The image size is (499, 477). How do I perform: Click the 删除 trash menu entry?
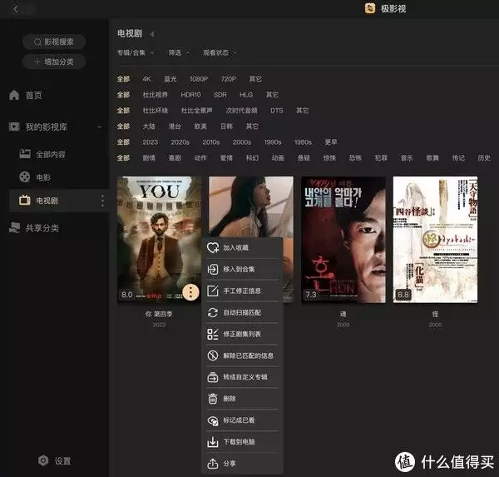pos(243,399)
